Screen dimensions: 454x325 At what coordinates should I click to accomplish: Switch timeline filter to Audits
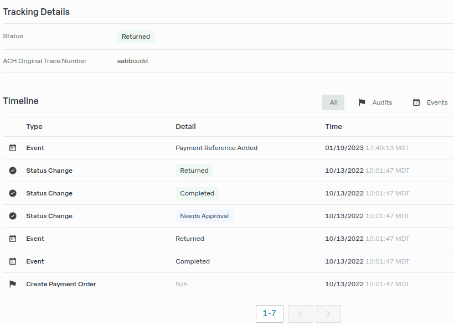(x=375, y=102)
